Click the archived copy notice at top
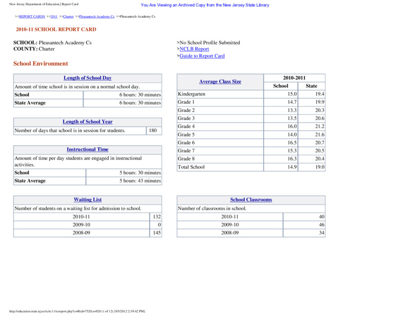 tap(204, 5)
